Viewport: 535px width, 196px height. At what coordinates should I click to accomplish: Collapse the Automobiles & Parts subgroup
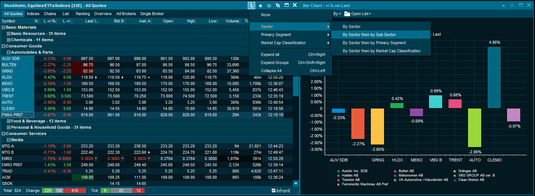pos(9,52)
